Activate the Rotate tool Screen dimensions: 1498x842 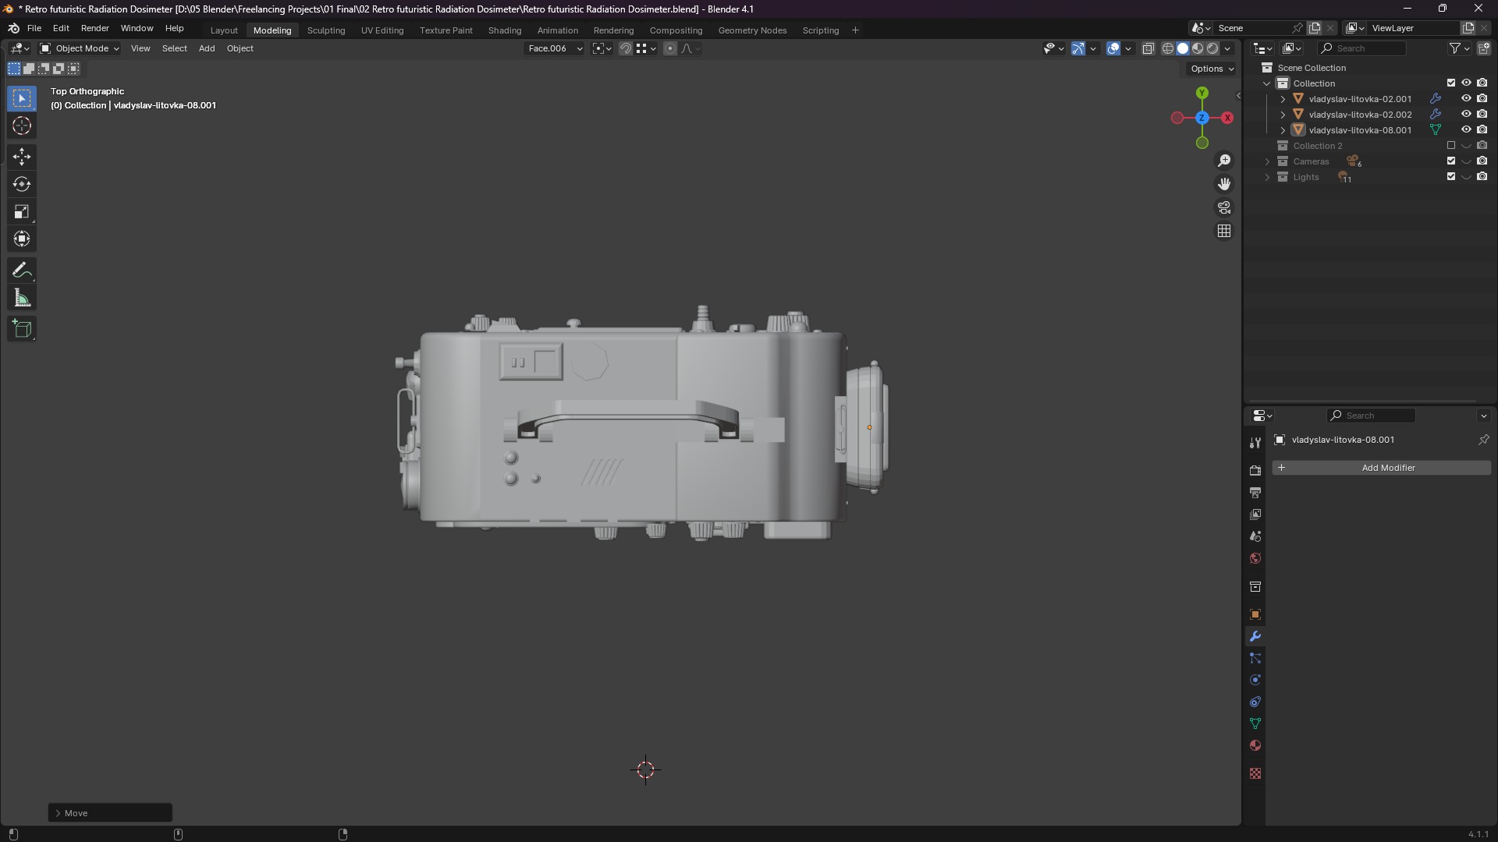pyautogui.click(x=22, y=185)
